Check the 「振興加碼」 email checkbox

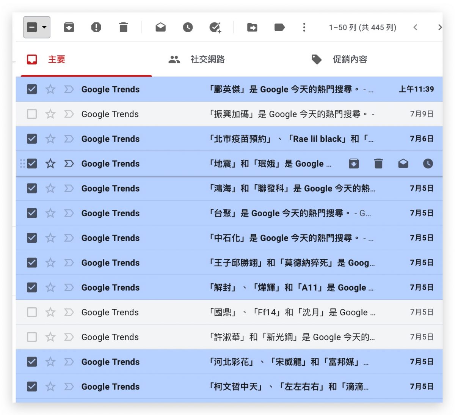[x=32, y=114]
